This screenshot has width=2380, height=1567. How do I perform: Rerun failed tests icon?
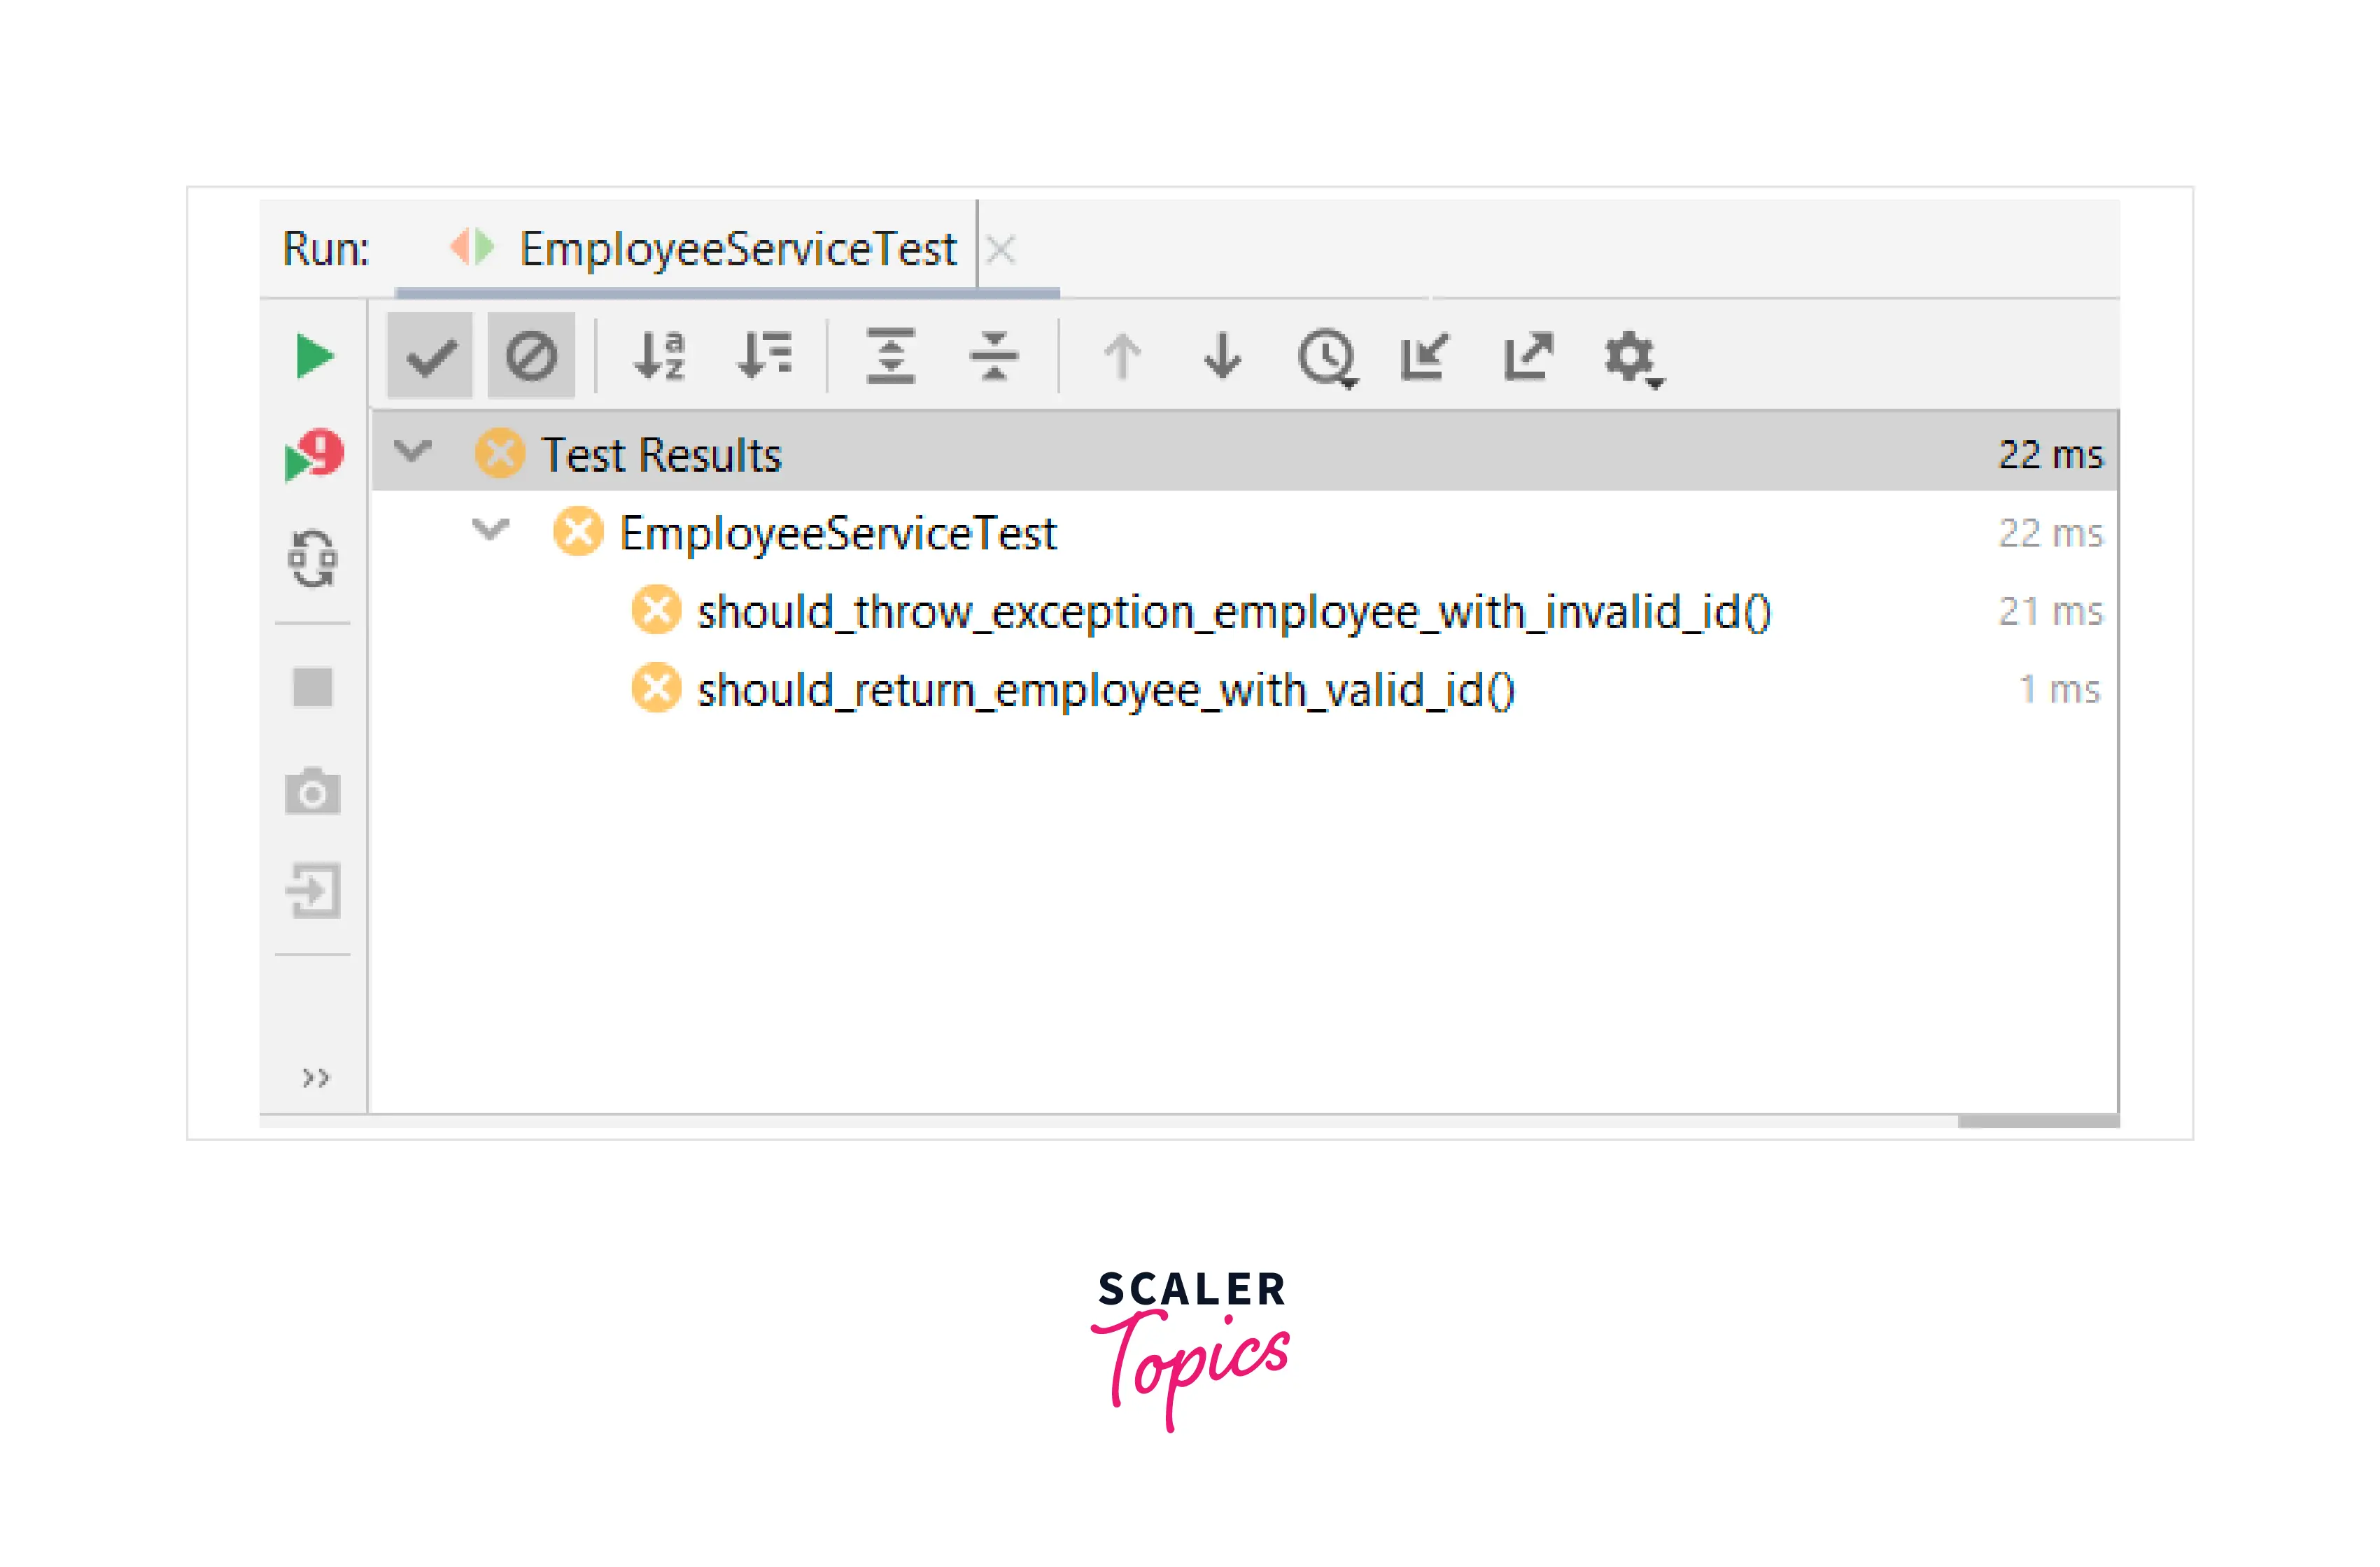point(314,455)
